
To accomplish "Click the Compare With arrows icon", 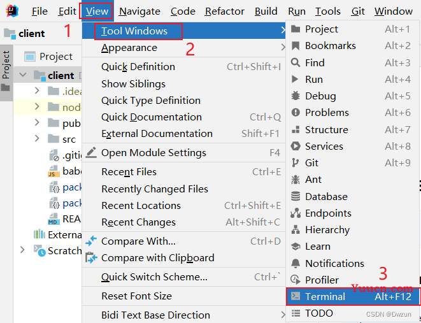I will pos(91,241).
